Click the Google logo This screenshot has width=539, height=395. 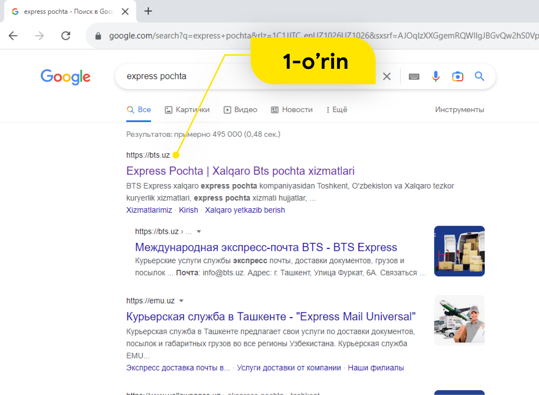[66, 77]
